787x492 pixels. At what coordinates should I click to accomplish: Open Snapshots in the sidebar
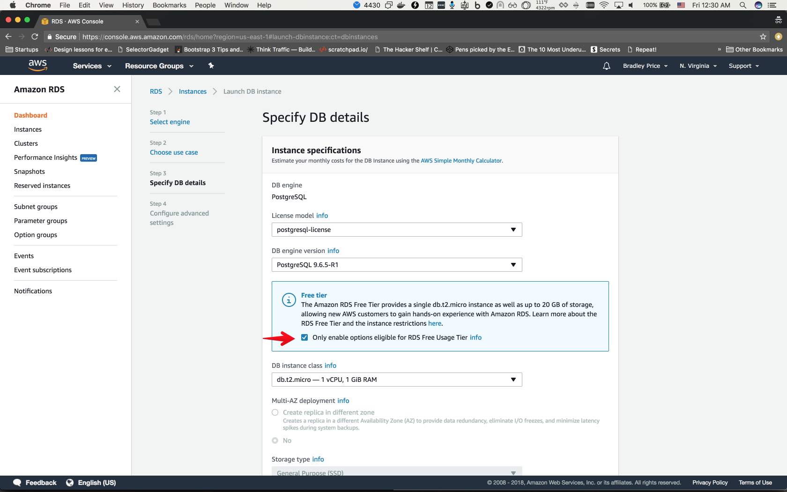click(30, 171)
